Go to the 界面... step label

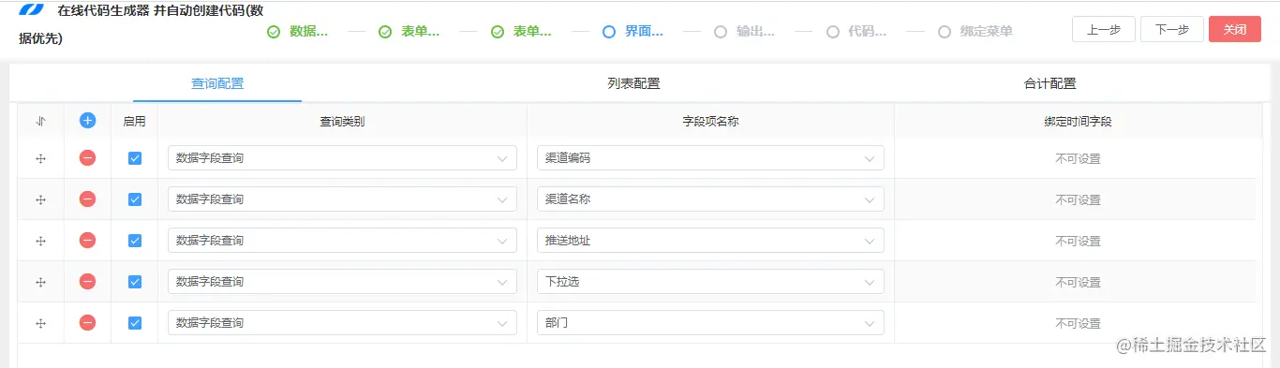tap(644, 31)
